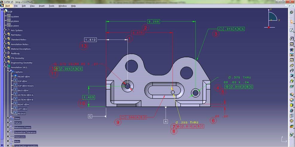The height and width of the screenshot is (147, 295).
Task: Expand the Dimensions tree node
Action: pos(8,137)
